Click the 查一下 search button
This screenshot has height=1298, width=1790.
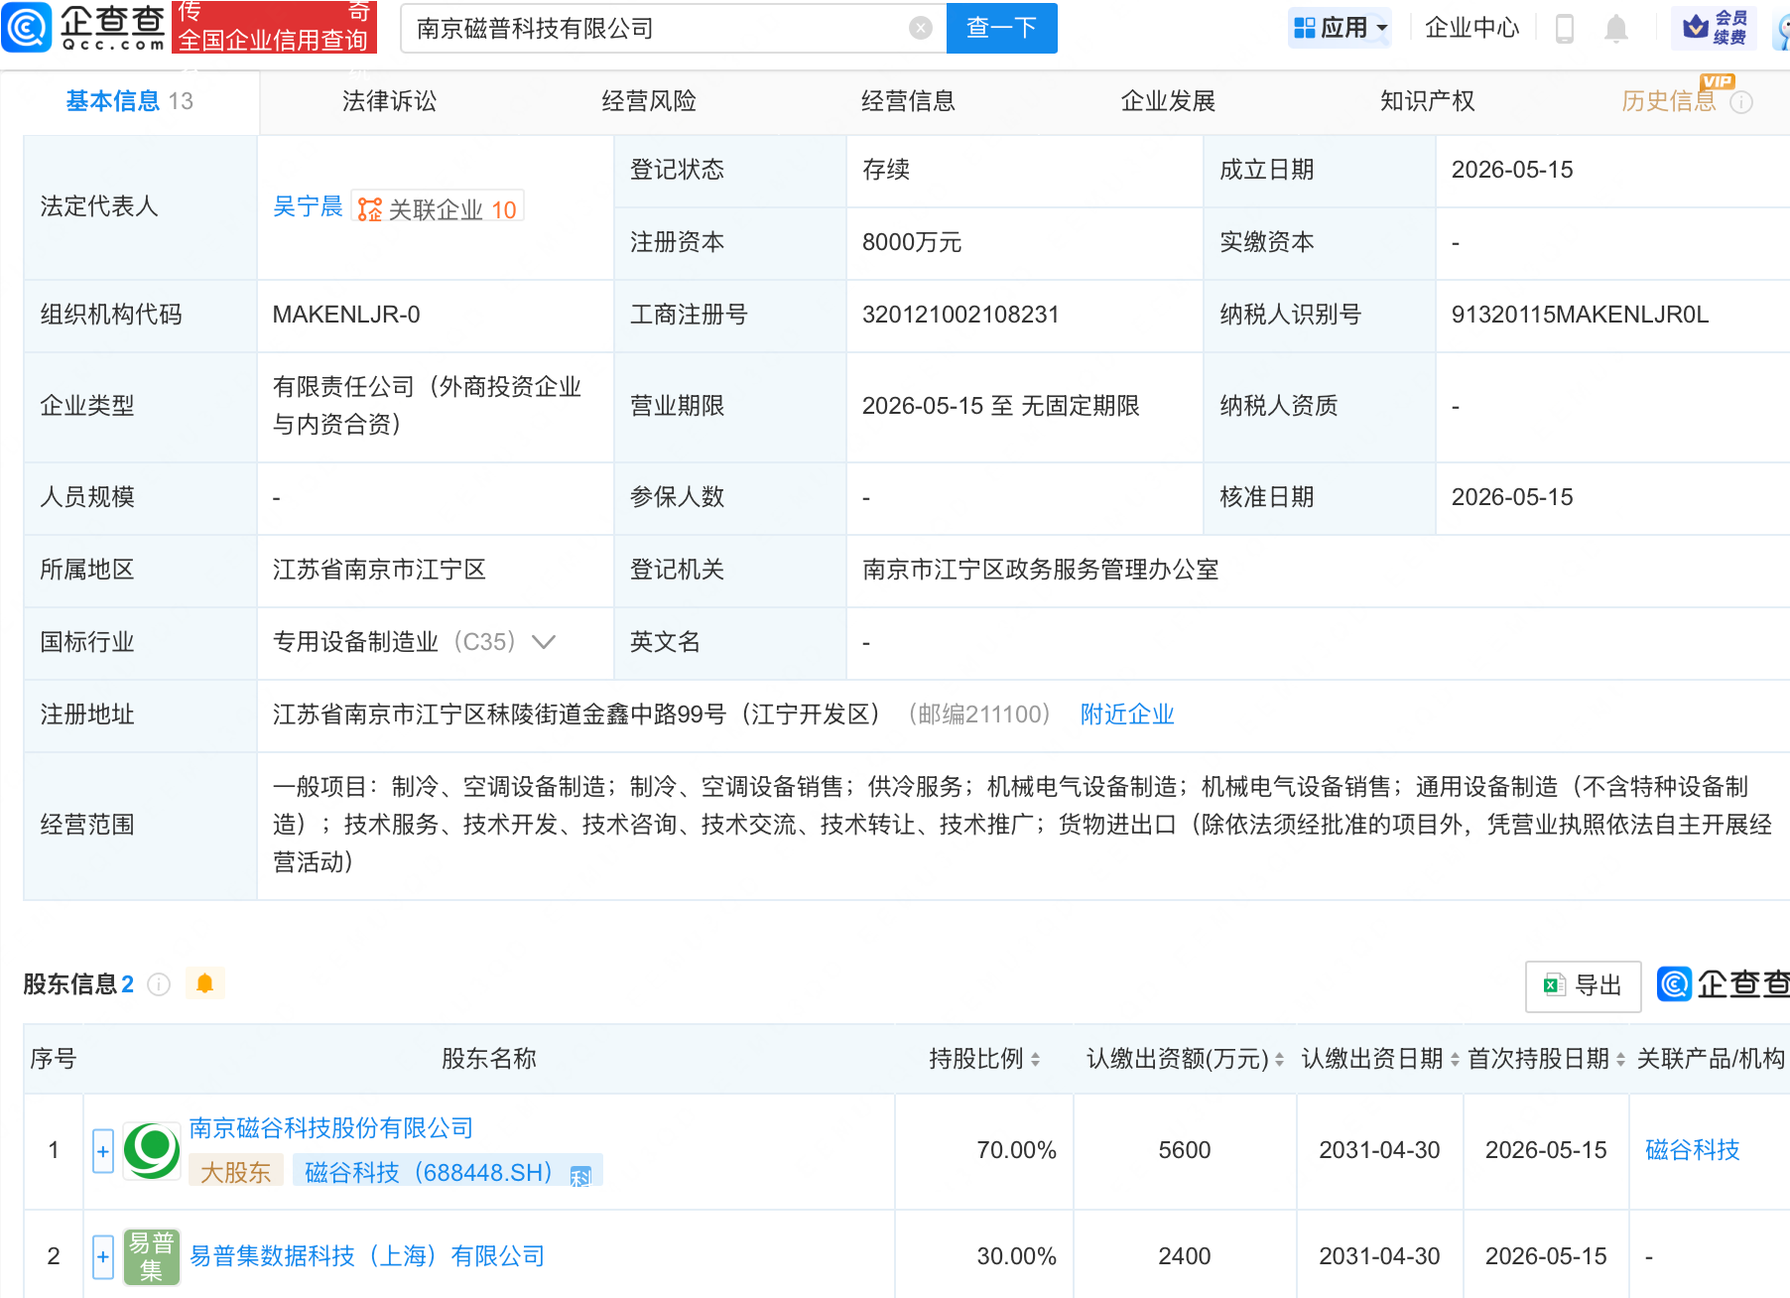coord(1002,28)
